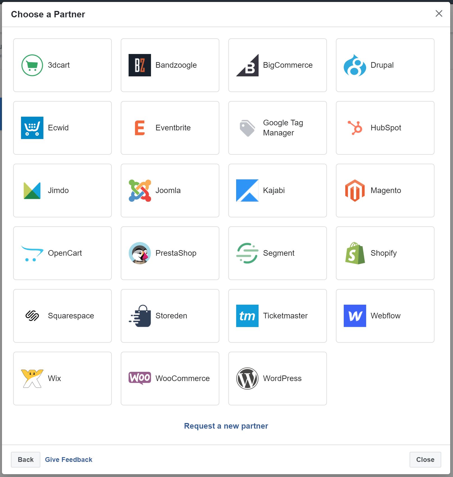Click the HubSpot sprocket icon

tap(355, 128)
